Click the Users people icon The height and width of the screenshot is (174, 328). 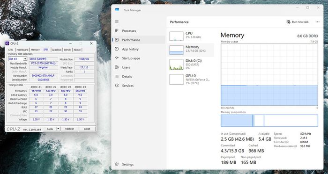pos(117,67)
